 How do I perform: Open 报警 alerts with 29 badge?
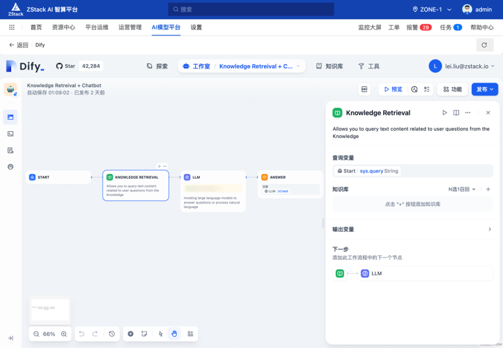coord(419,27)
